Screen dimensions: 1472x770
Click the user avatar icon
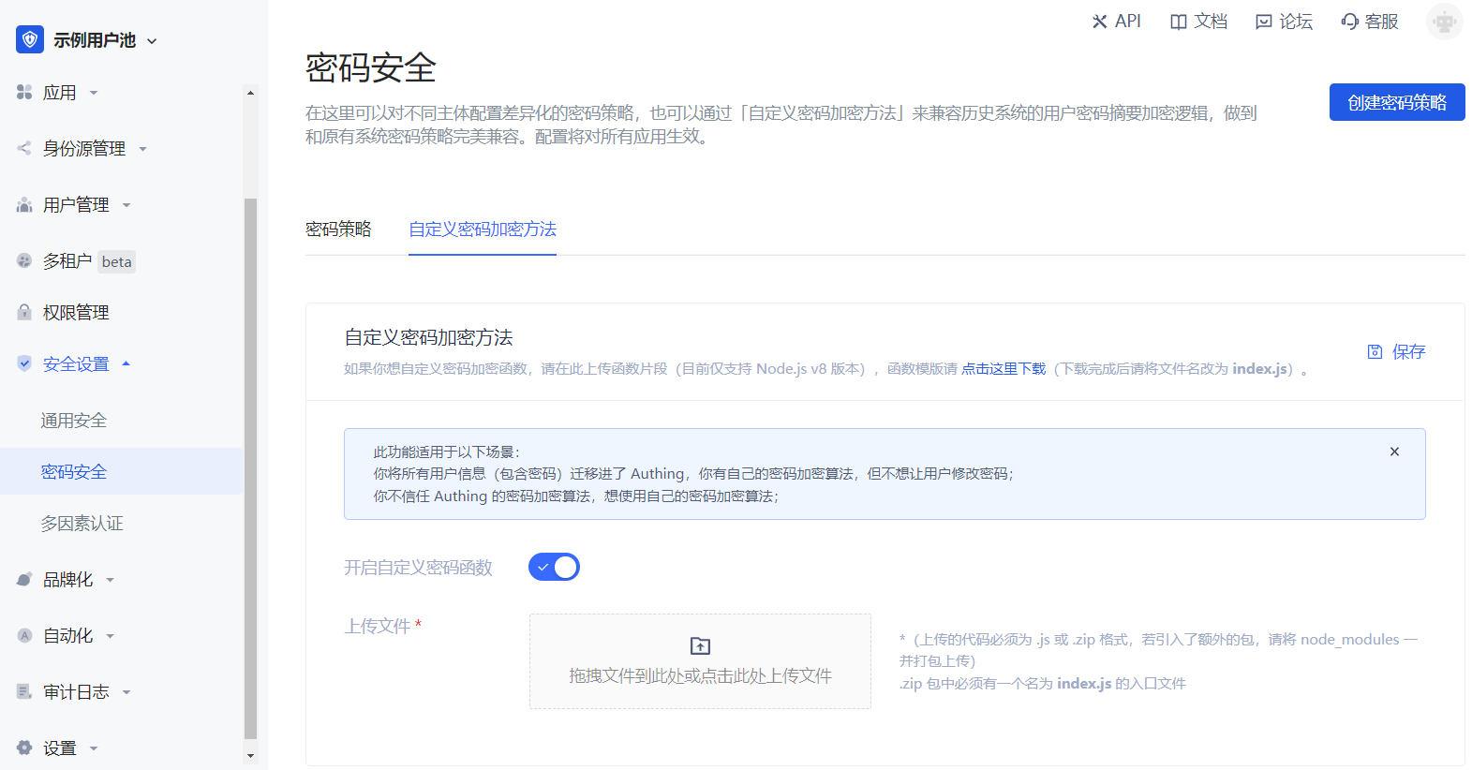point(1444,22)
